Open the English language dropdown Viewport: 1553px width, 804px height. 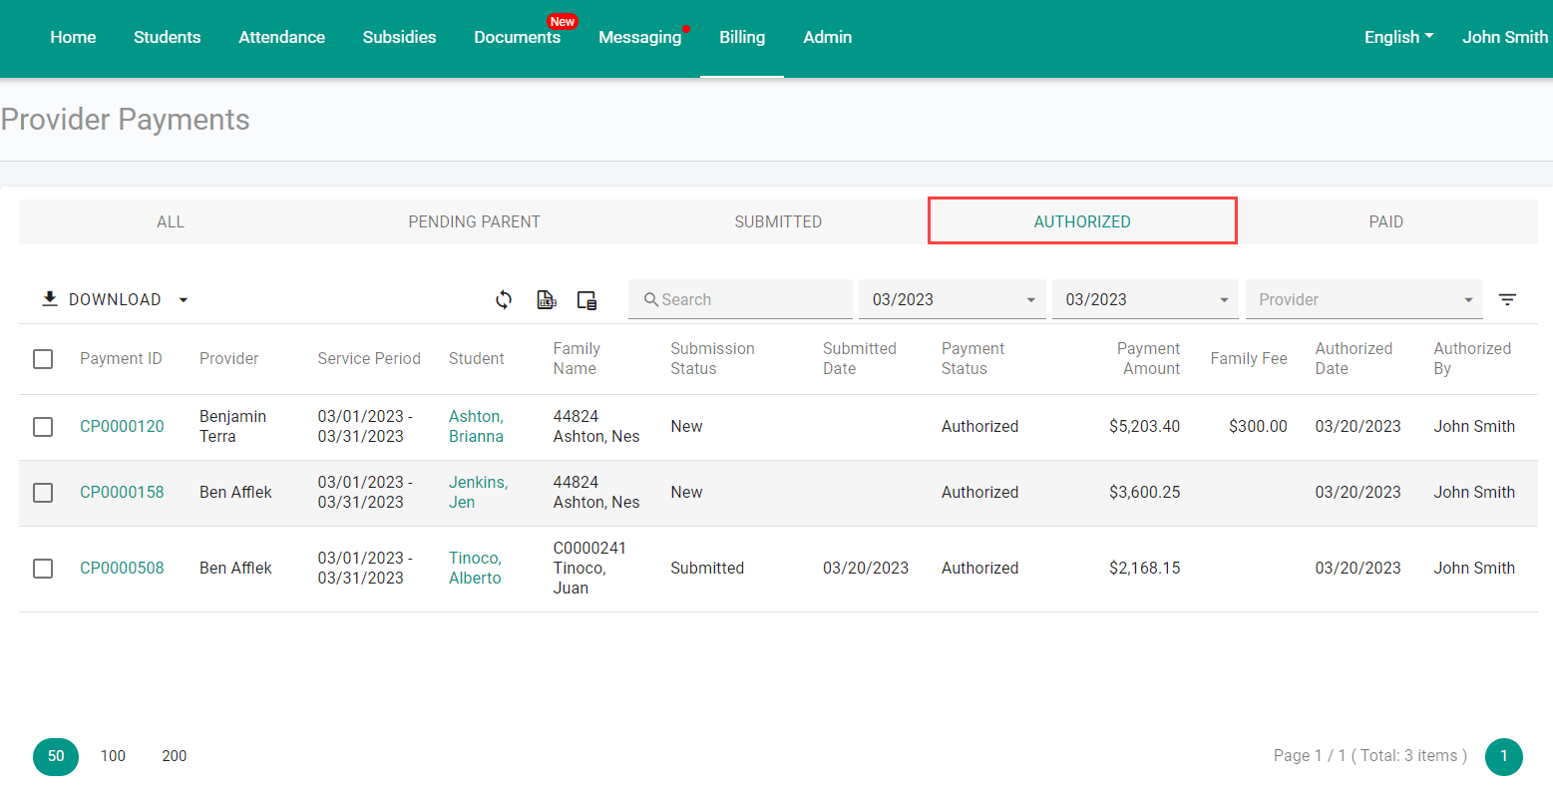pos(1398,37)
